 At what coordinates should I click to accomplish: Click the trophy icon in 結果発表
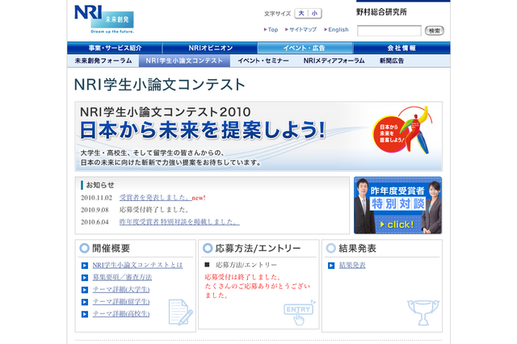pos(423,313)
